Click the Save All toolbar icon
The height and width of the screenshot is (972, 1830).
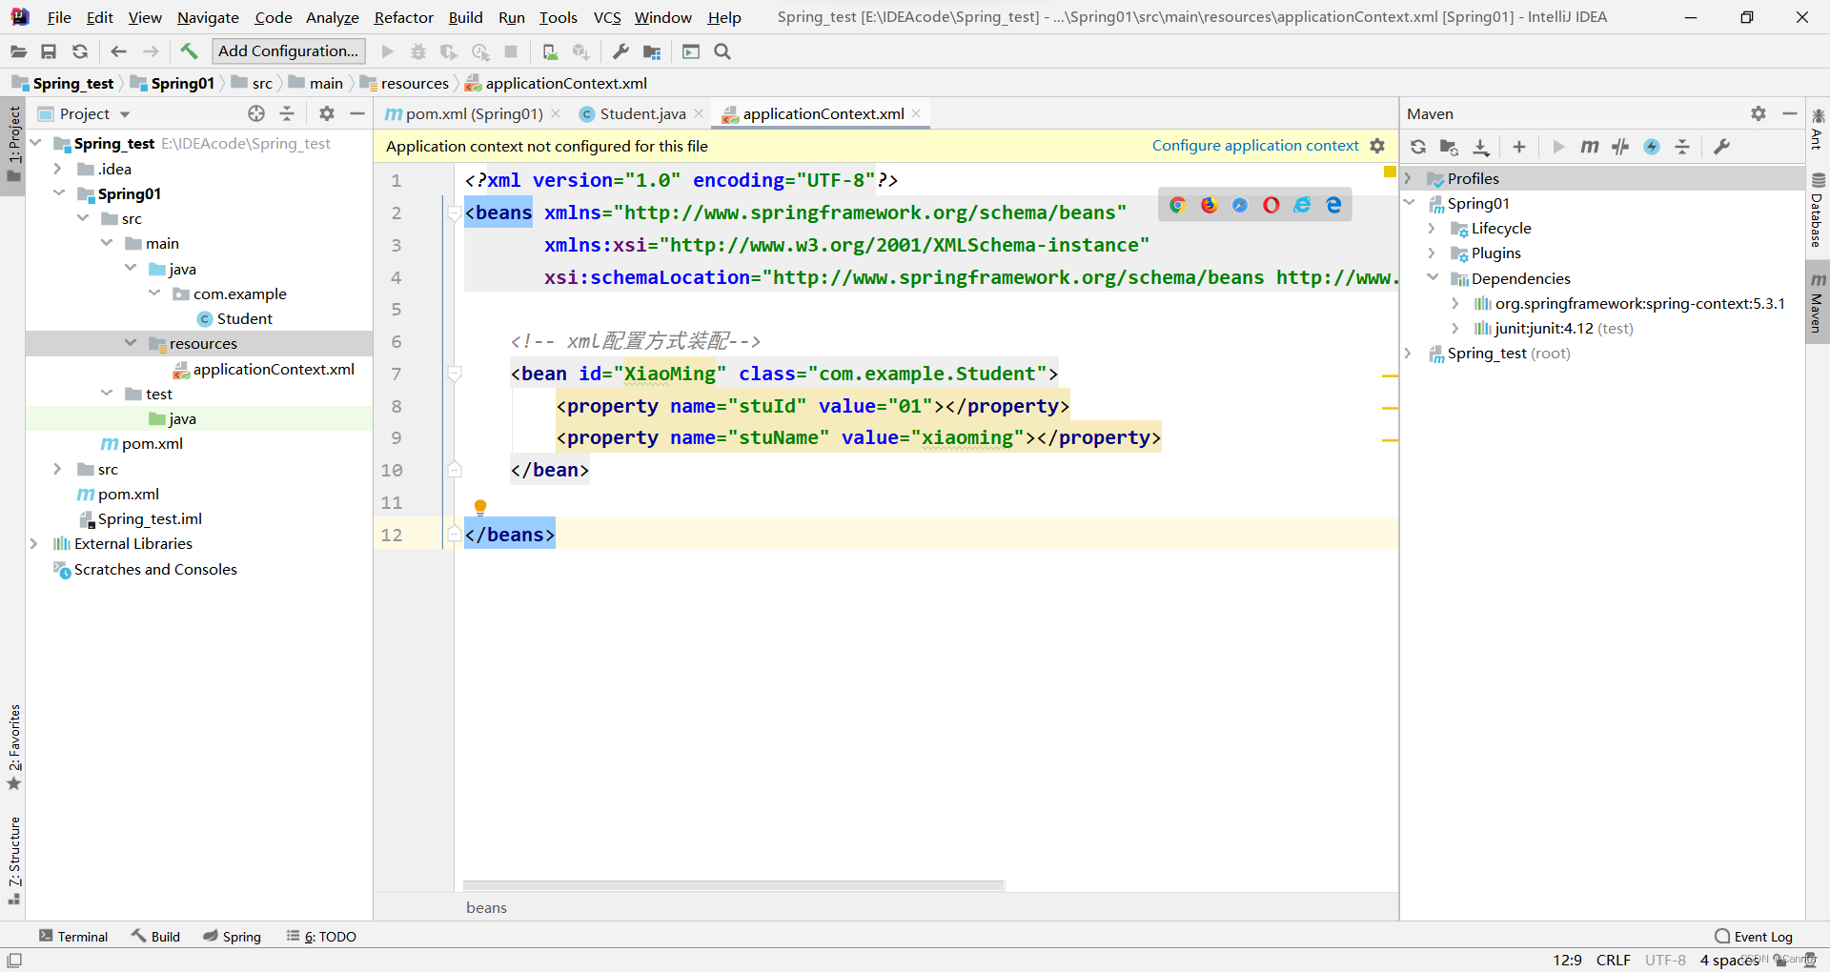[49, 51]
